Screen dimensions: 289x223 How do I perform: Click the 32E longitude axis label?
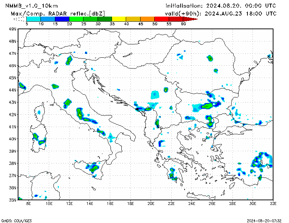[273, 204]
